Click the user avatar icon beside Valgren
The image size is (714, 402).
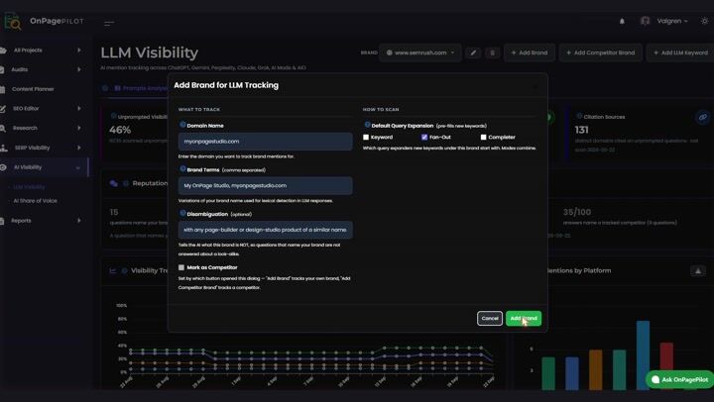645,21
